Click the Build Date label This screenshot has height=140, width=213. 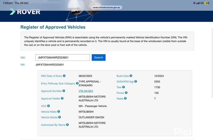click(123, 76)
